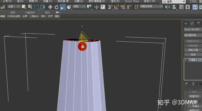Click the 快速切片 button

(194, 96)
